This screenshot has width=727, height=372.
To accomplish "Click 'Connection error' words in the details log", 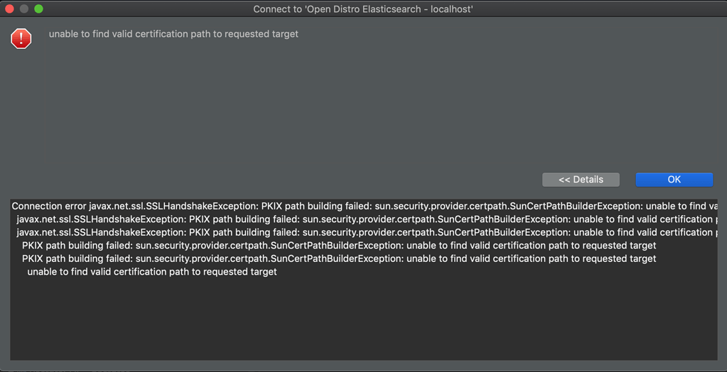I will click(x=48, y=206).
